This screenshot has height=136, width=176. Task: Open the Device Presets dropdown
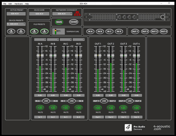point(16,24)
